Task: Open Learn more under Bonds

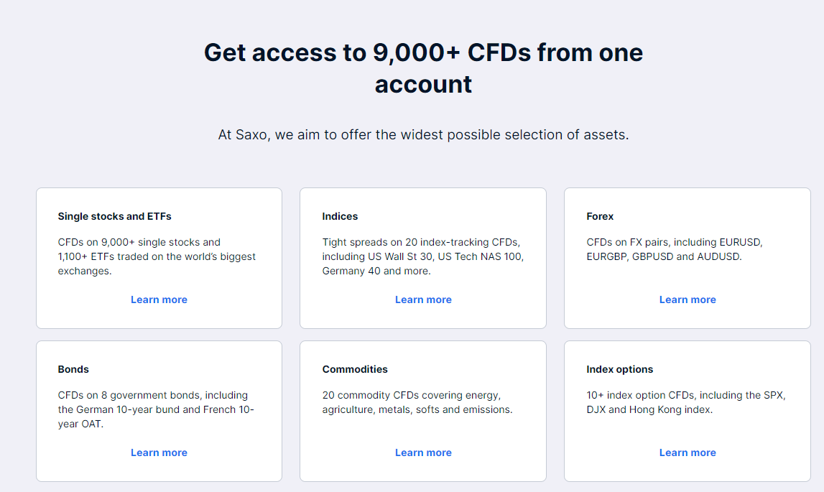Action: pos(159,452)
